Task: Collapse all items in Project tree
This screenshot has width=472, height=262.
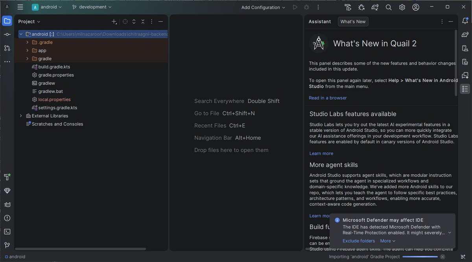Action: 143,22
